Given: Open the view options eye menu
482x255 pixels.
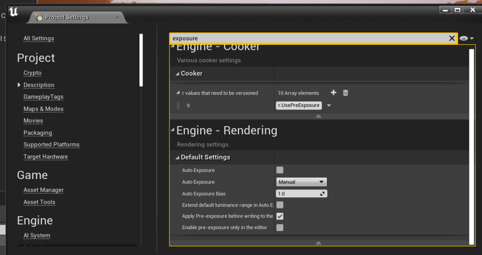Looking at the screenshot, I should pos(466,39).
